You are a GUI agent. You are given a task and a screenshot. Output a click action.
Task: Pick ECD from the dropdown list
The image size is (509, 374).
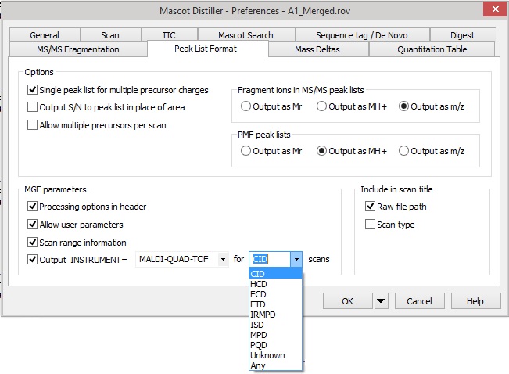click(275, 294)
